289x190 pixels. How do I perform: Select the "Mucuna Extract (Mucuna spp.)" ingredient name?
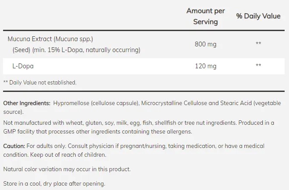(50, 39)
